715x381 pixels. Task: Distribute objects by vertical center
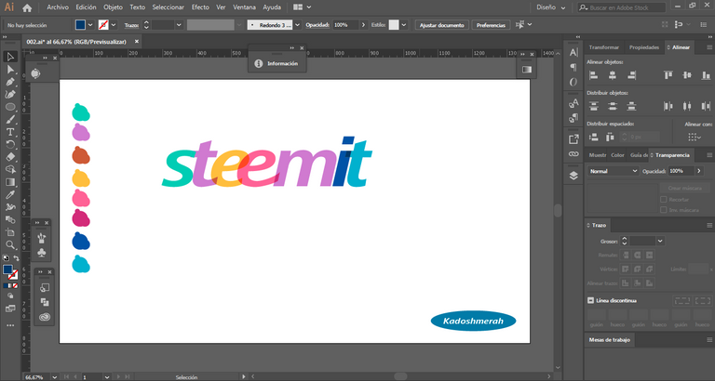pos(613,107)
